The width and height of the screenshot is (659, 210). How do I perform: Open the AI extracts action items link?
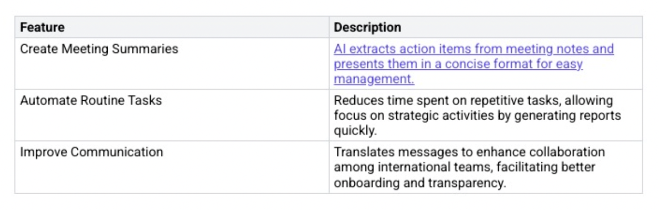point(399,49)
